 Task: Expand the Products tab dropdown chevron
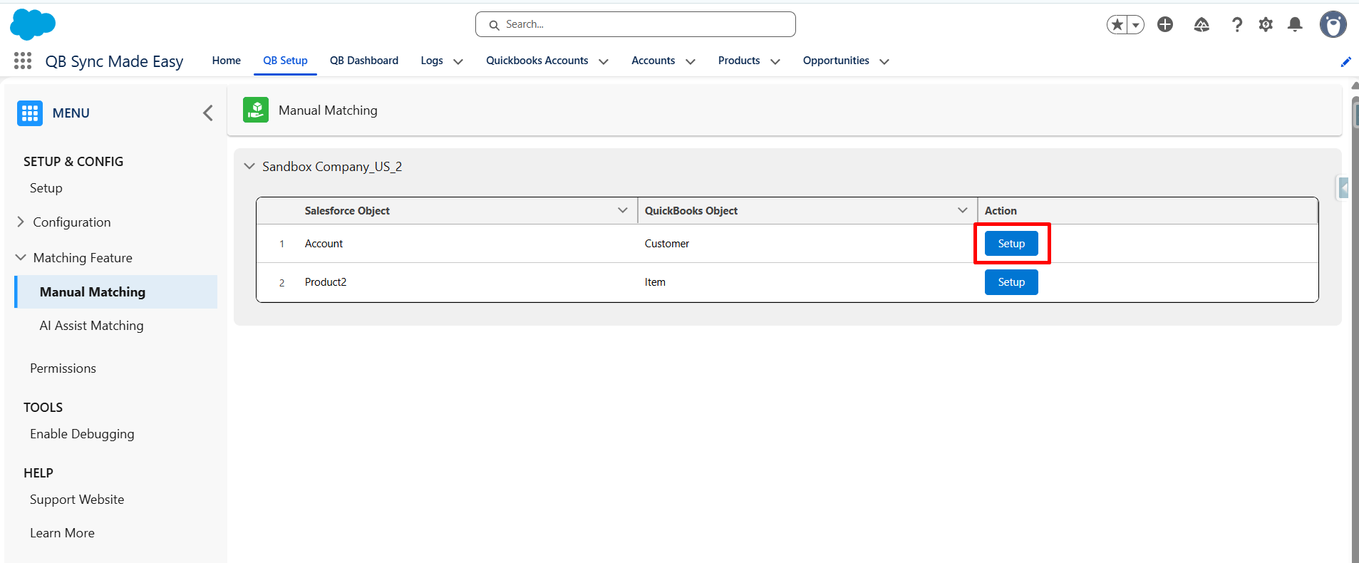(x=775, y=61)
